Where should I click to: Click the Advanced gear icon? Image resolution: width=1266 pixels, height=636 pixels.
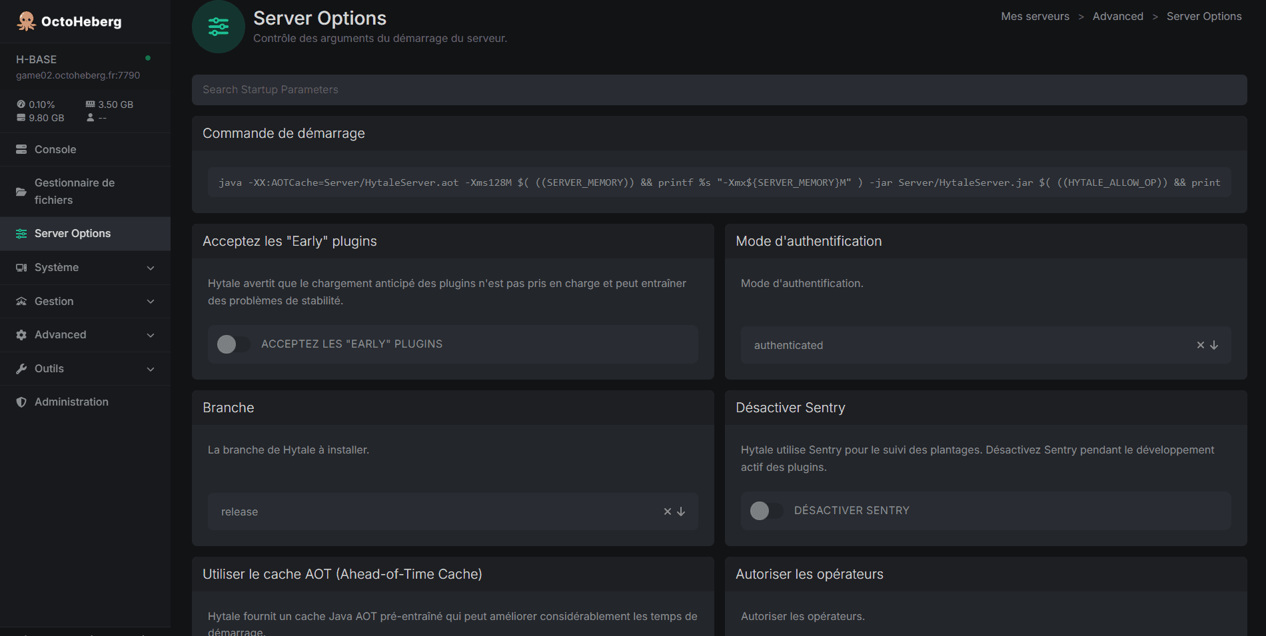[21, 334]
